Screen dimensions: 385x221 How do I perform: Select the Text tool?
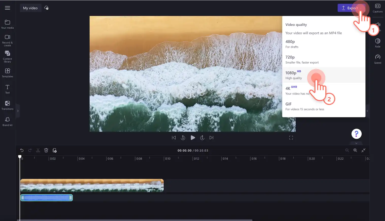click(x=7, y=89)
